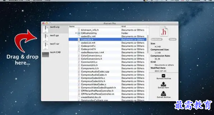Select the test4.CAB archive icon
Image resolution: width=214 pixels, height=115 pixels.
(x=45, y=55)
